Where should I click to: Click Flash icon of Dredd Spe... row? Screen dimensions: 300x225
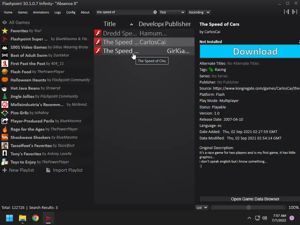coord(98,33)
